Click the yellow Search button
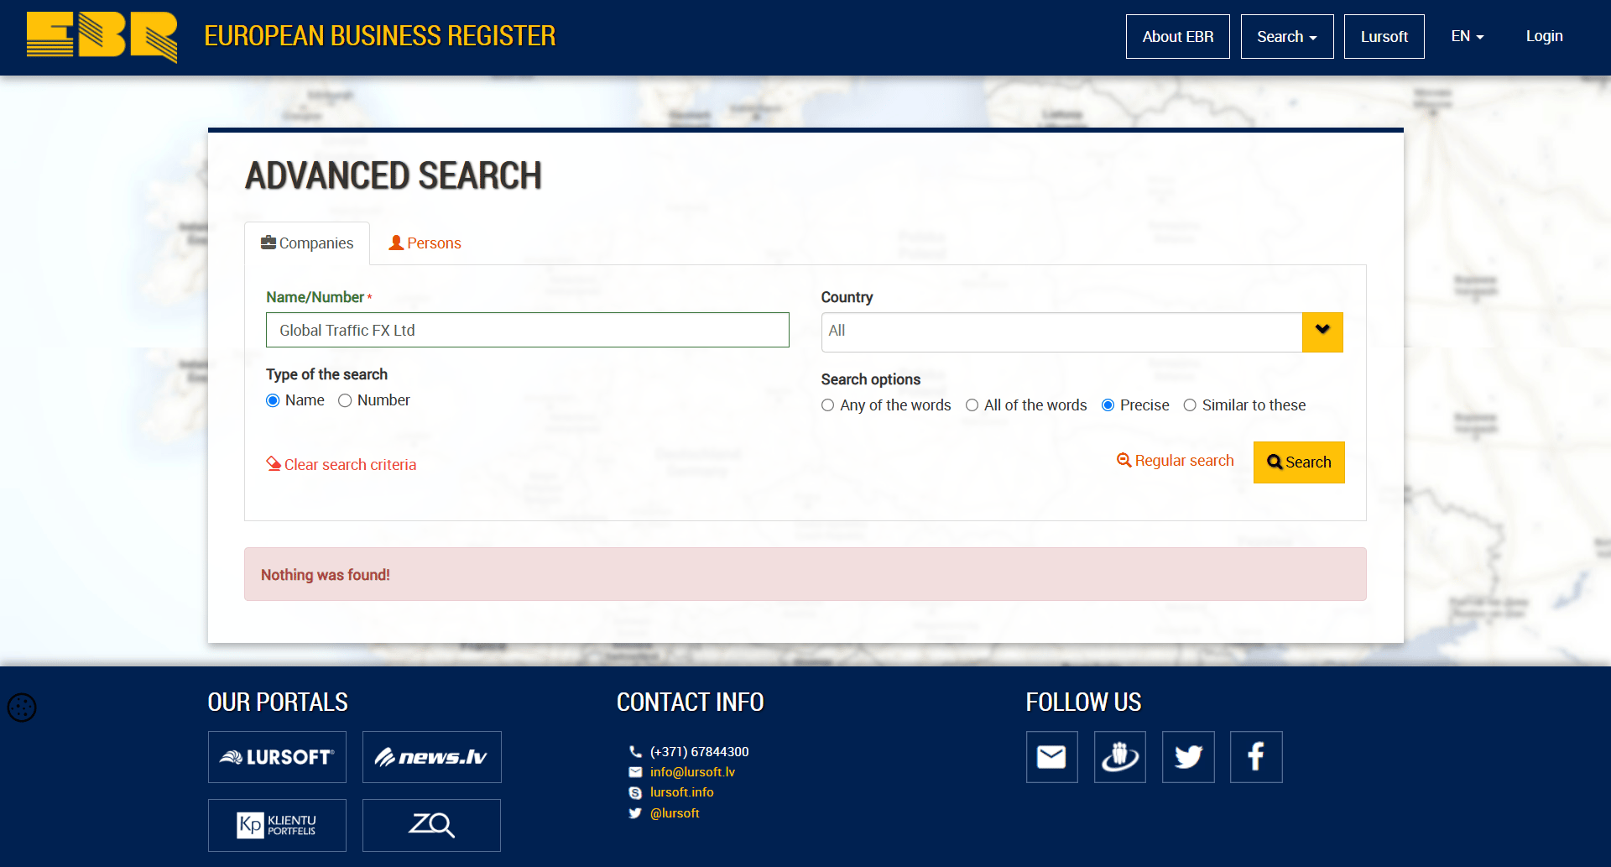The width and height of the screenshot is (1611, 867). tap(1299, 462)
